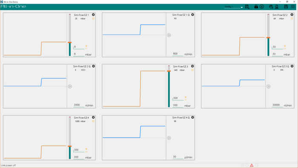Decrease Sim-Flow EZ 3 pressure with minus

tap(186, 100)
